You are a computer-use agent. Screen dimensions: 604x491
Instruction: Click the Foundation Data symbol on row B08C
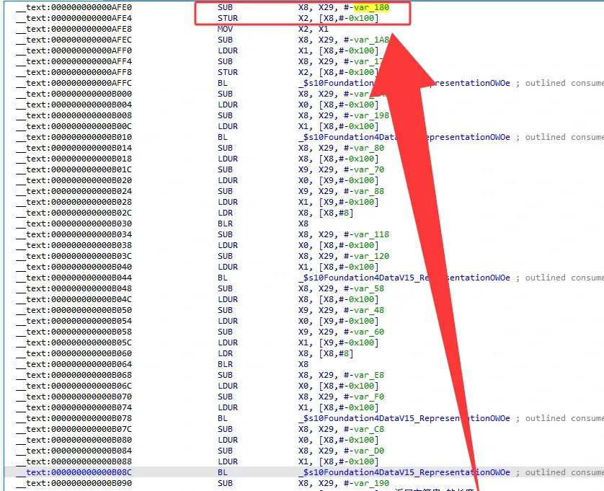tap(404, 472)
